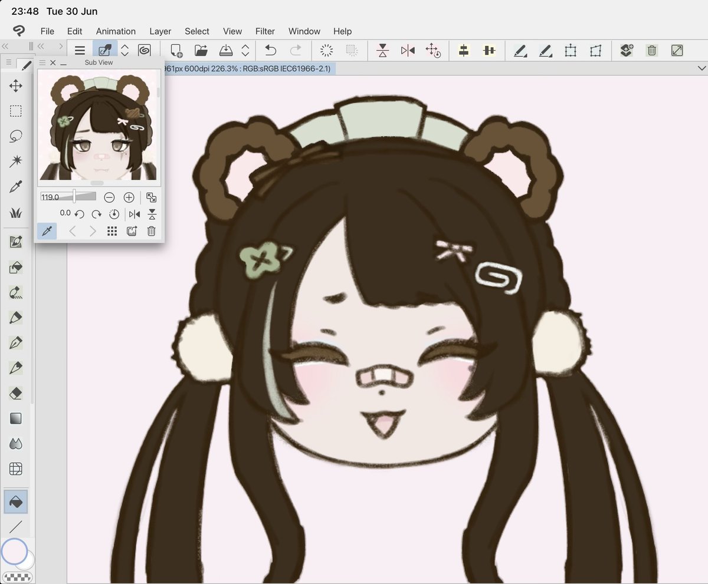Image resolution: width=708 pixels, height=584 pixels.
Task: Select the Lasso selection tool
Action: coord(16,137)
